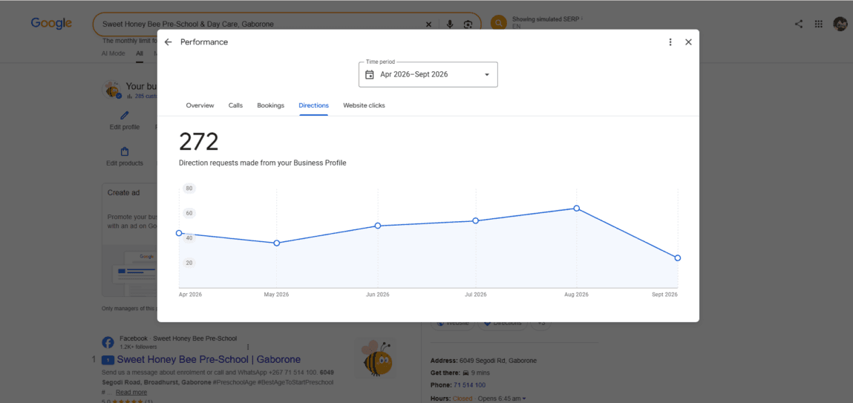
Task: Click the Google logo
Action: click(x=51, y=24)
